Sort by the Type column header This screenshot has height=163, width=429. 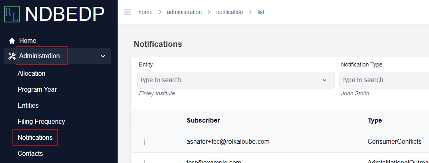(375, 120)
